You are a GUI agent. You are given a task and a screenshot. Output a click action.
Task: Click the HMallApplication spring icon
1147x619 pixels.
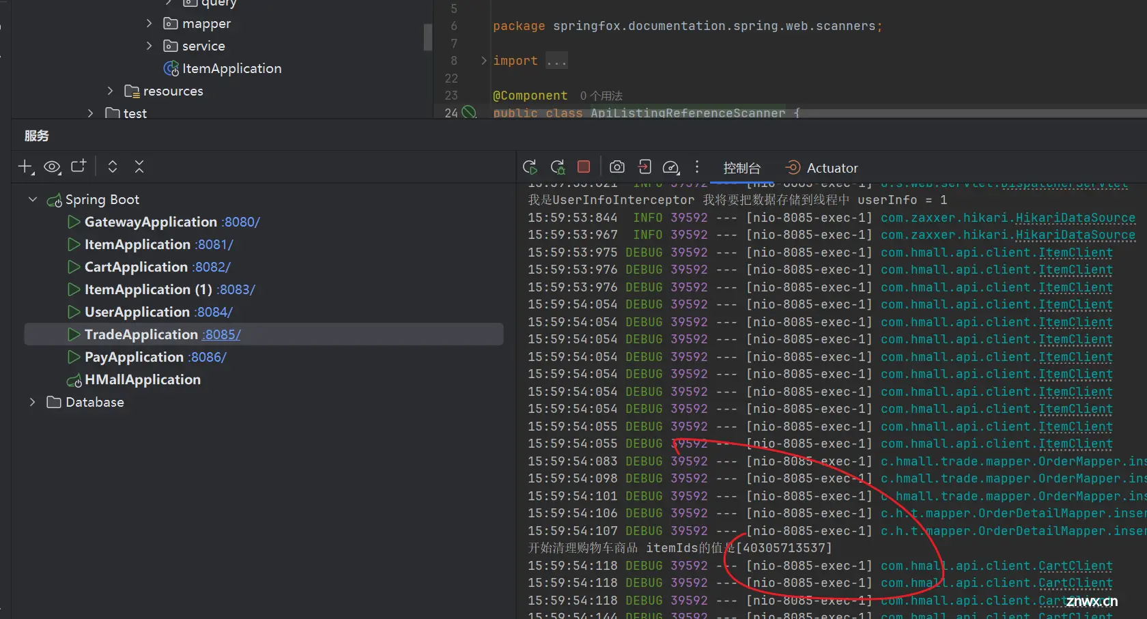[74, 380]
